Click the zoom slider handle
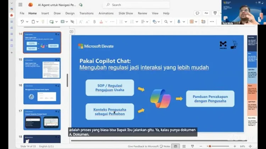This screenshot has height=149, width=266. (x=210, y=146)
